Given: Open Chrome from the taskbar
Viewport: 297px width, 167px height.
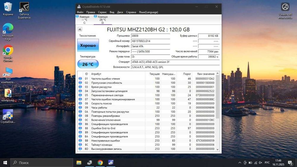Looking at the screenshot, I should [100, 163].
